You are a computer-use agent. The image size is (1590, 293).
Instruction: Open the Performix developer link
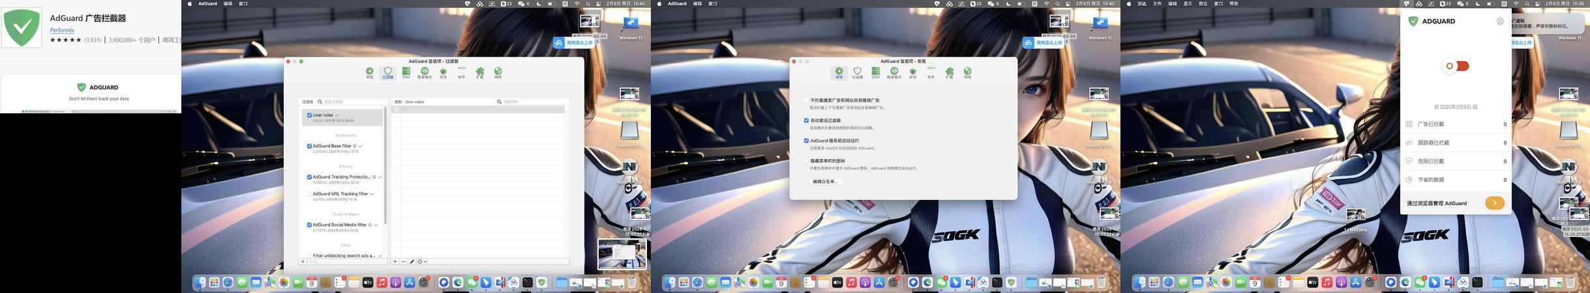tap(62, 30)
